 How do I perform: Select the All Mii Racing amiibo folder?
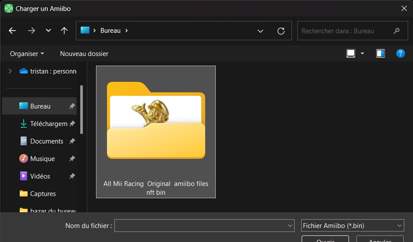[156, 131]
